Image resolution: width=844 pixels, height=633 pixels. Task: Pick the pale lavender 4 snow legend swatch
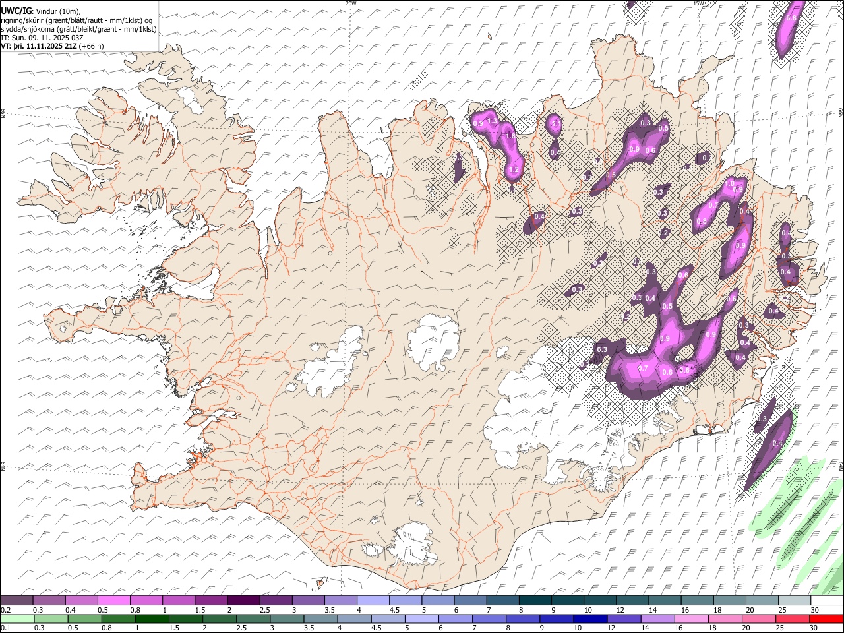click(x=373, y=601)
